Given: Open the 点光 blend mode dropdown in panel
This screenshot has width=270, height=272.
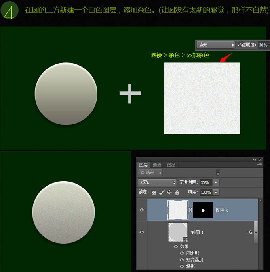Looking at the screenshot, I should [158, 182].
